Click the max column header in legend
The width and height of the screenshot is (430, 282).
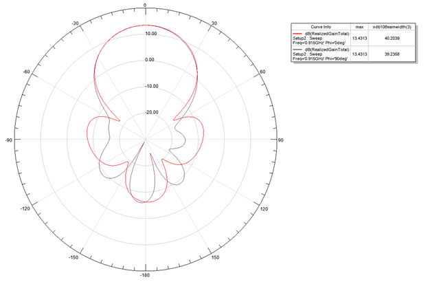click(x=359, y=27)
